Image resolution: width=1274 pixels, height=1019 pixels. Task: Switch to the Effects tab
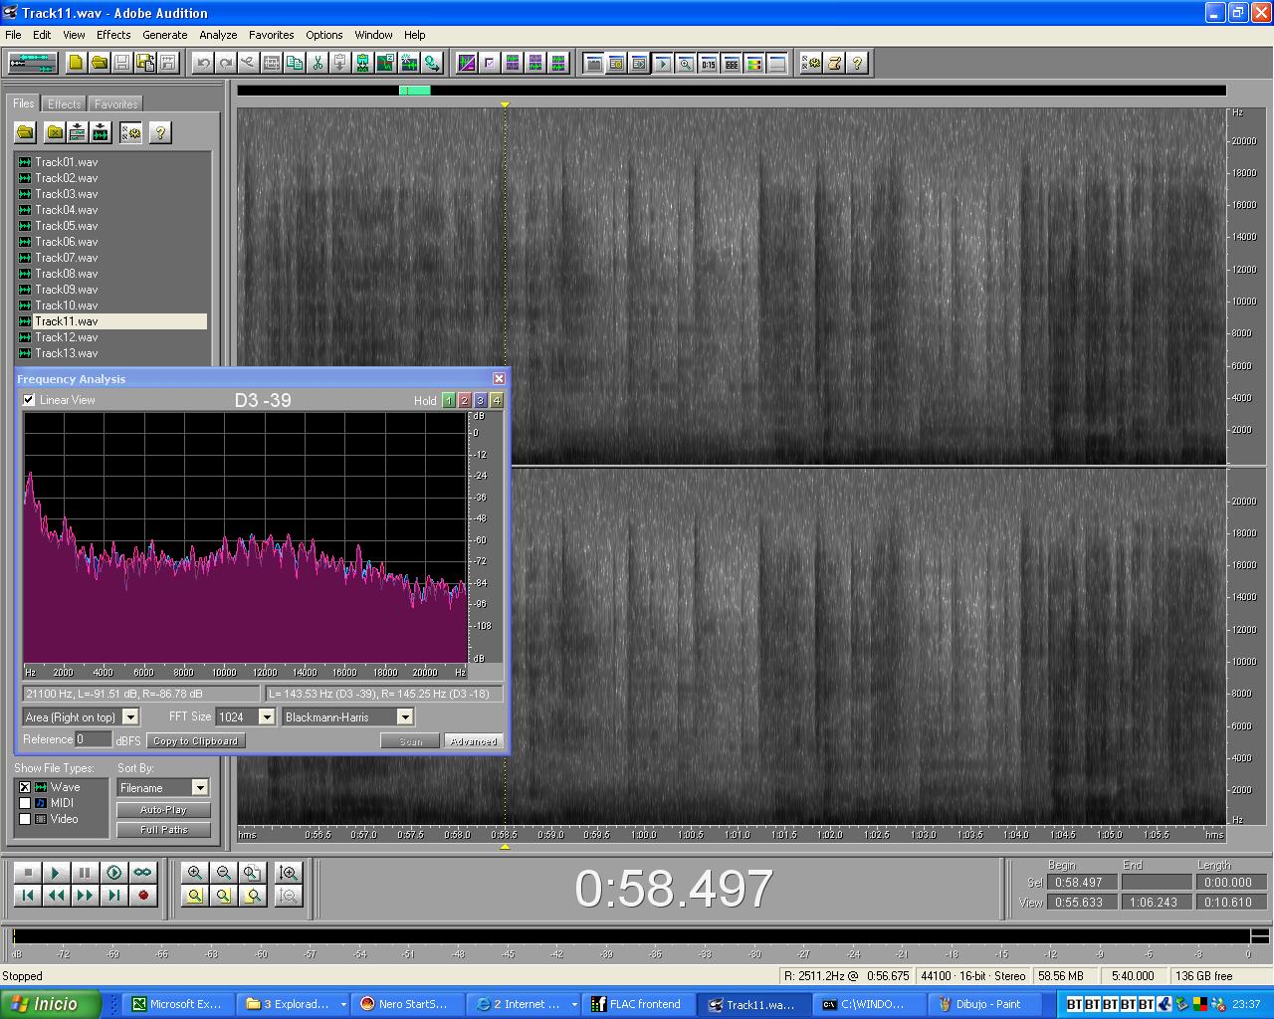[65, 104]
